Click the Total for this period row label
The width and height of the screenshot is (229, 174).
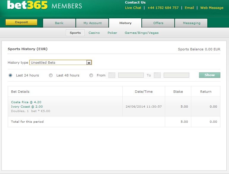coord(27,122)
